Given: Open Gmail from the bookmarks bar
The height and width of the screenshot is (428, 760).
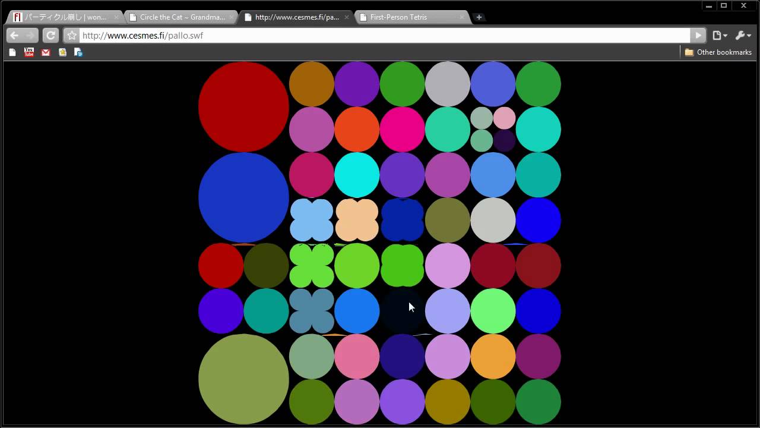Looking at the screenshot, I should pos(45,52).
